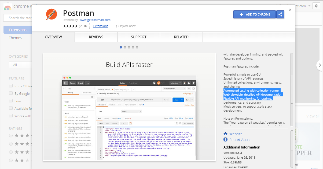The image size is (323, 169).
Task: Click the five-star rating for Postman
Action: pyautogui.click(x=70, y=26)
